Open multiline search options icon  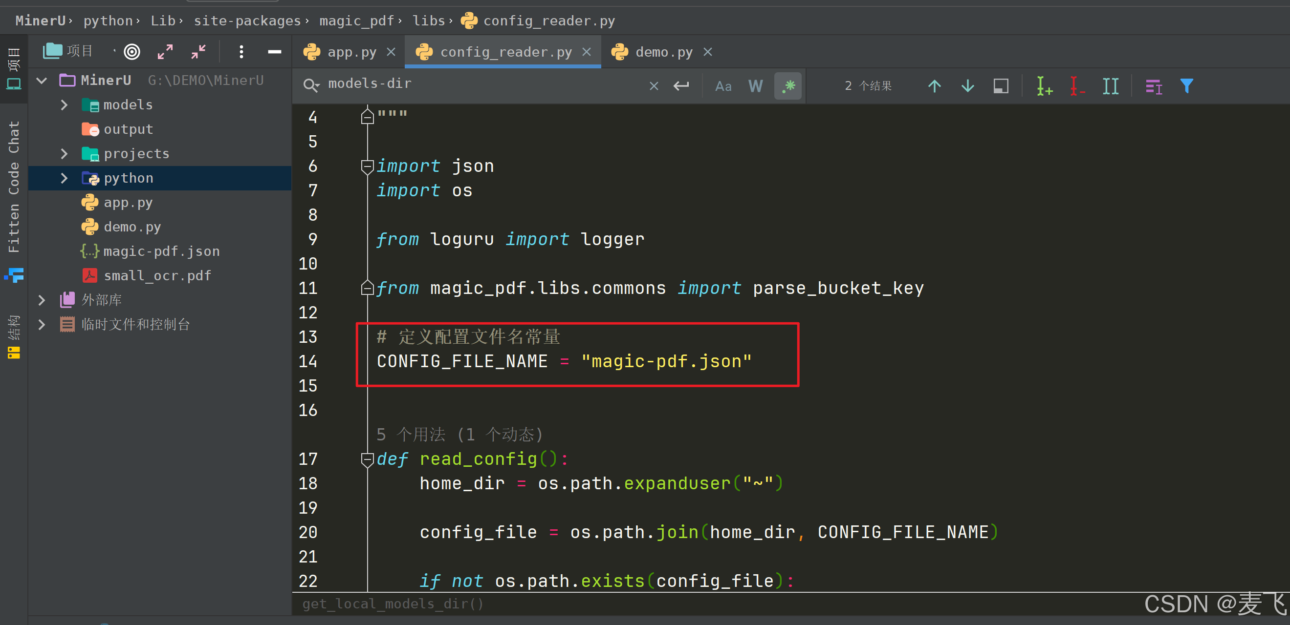coord(1154,86)
